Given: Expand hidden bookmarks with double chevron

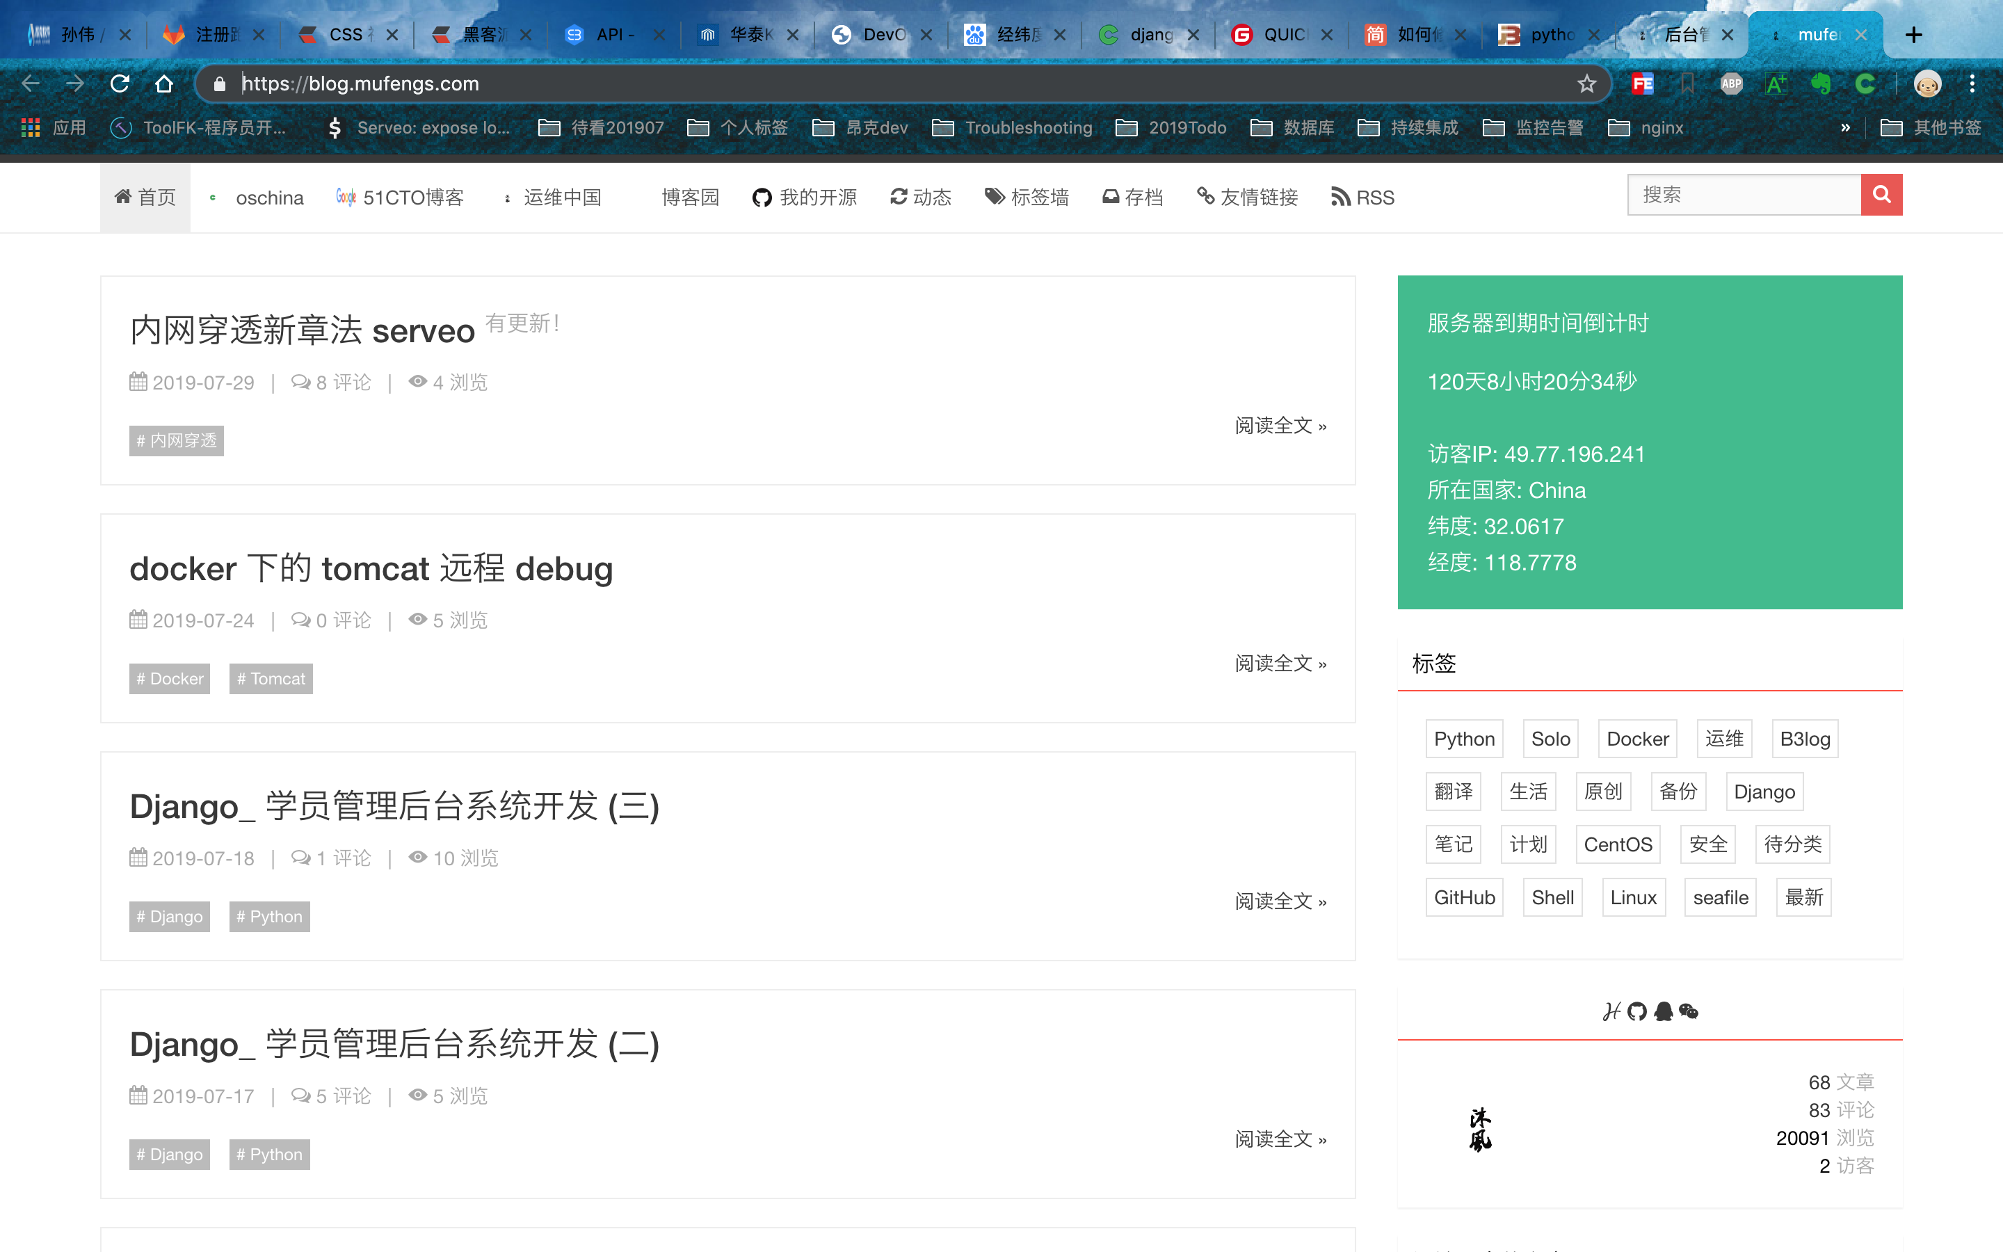Looking at the screenshot, I should pos(1845,127).
